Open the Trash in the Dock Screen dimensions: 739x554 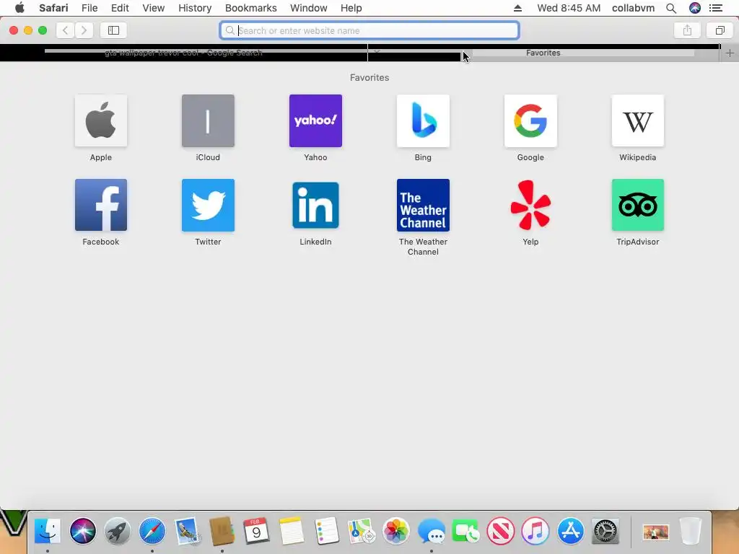691,531
